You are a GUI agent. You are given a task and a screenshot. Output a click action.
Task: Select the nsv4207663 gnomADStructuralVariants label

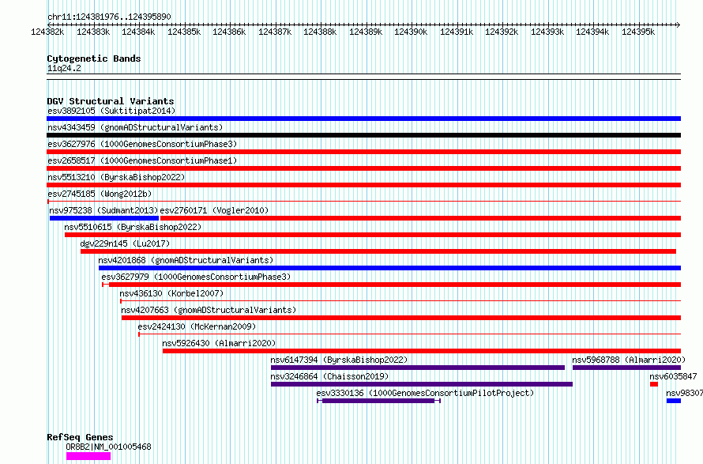pos(209,310)
